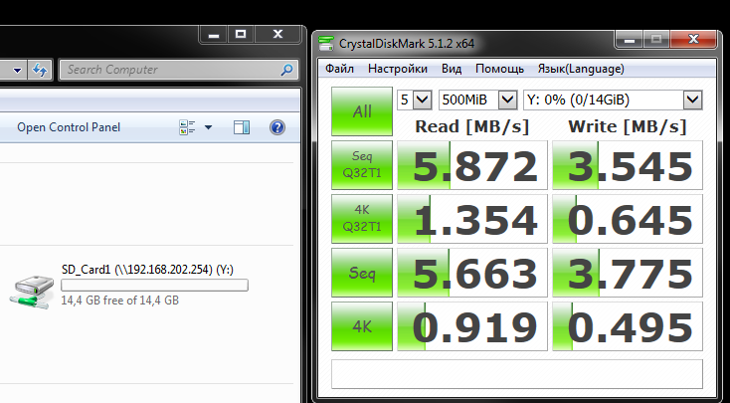Click the 4K Q32T1 read value 1.354
The height and width of the screenshot is (403, 730).
472,219
